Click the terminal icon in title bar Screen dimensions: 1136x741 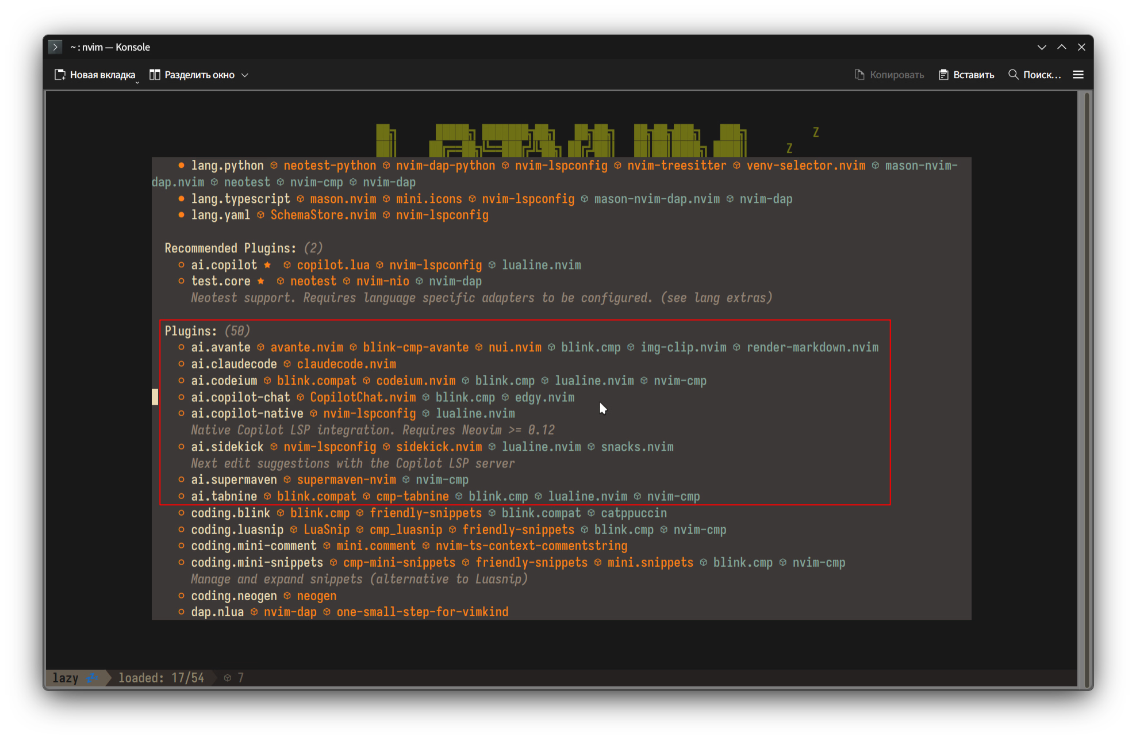[55, 47]
